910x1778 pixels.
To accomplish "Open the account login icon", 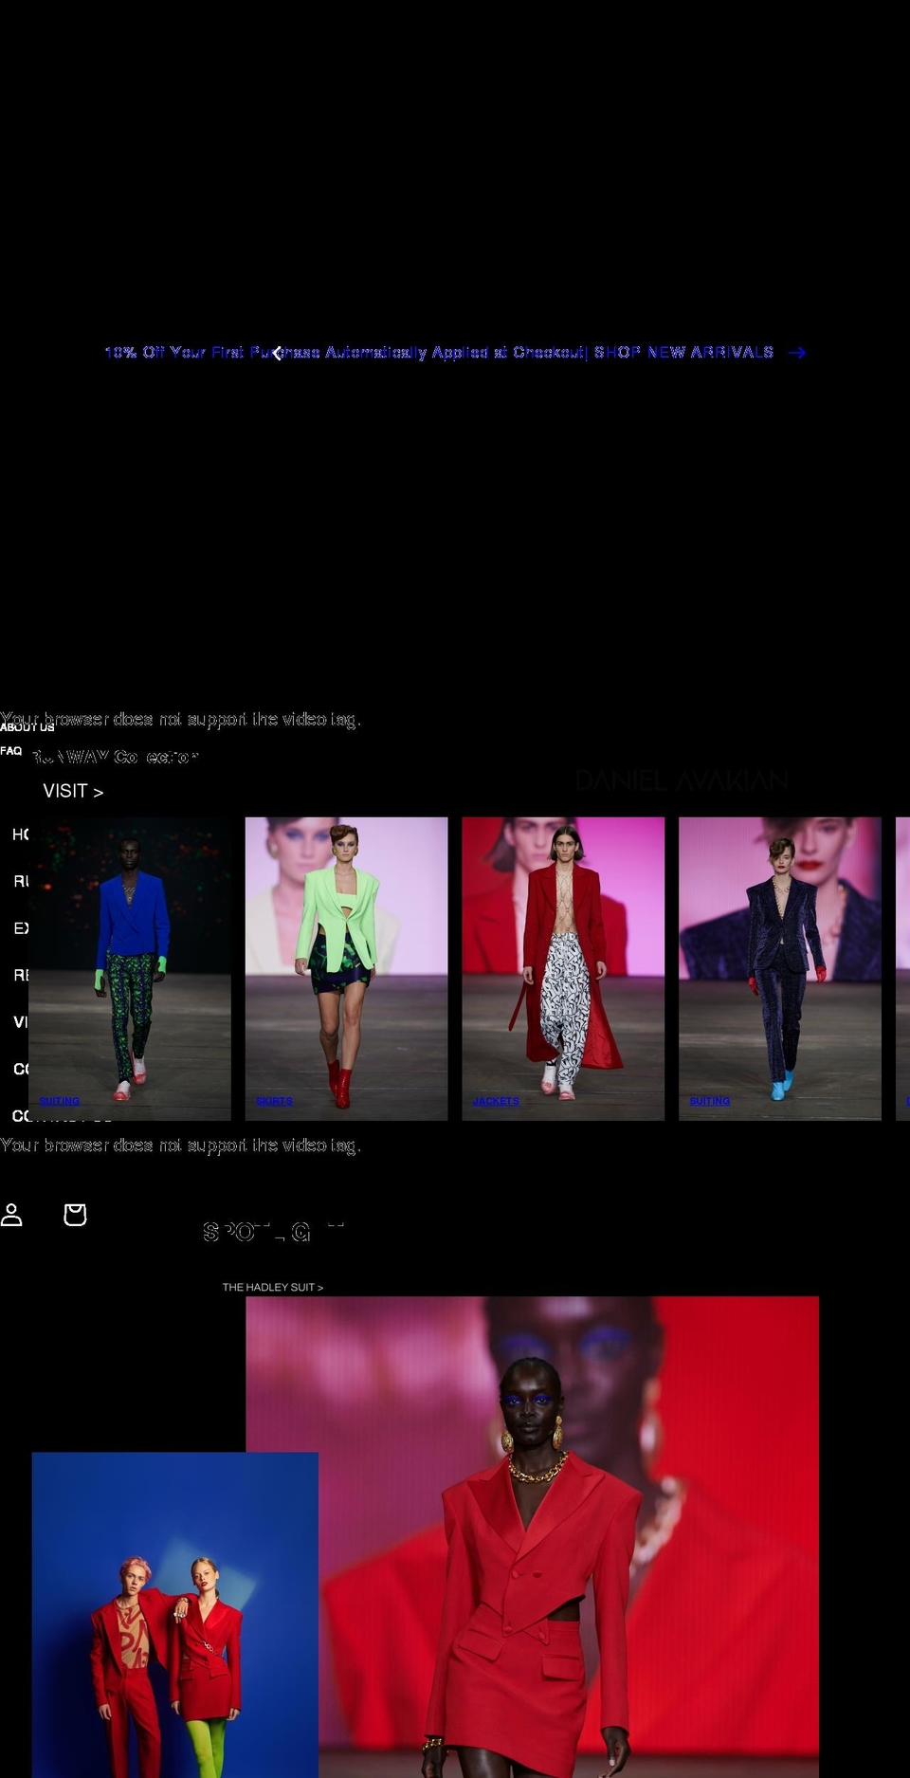I will (11, 1215).
